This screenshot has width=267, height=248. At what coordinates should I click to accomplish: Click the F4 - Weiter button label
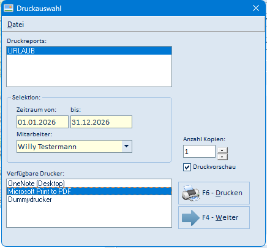pos(220,217)
